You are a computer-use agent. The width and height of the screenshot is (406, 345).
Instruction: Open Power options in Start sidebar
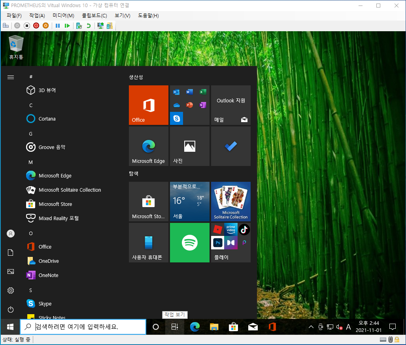(11, 309)
